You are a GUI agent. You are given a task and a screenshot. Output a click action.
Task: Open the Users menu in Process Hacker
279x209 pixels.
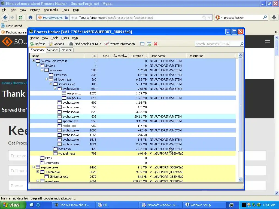coord(65,38)
